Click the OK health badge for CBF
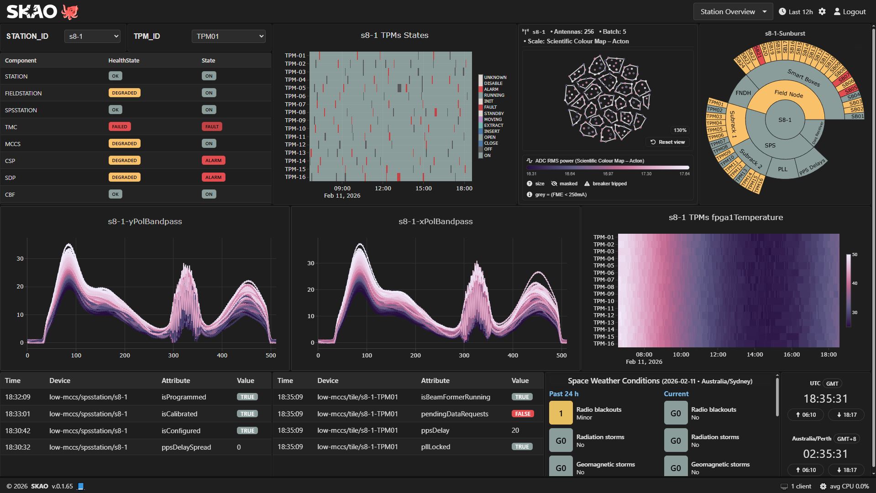The image size is (876, 493). [115, 194]
